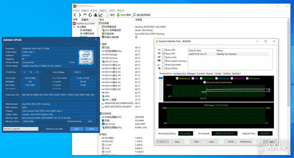Viewport: 294px width, 158px height.
Task: Toggle the Motherboard graph checkbox
Action: (x=177, y=78)
